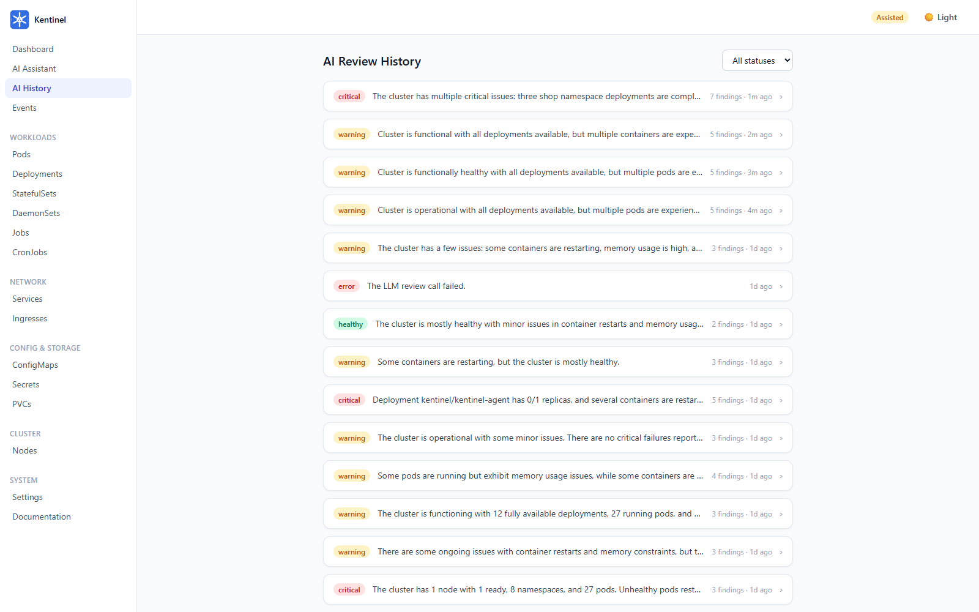Viewport: 979px width, 612px height.
Task: Open 'The cluster has 1 node' review
Action: pos(558,589)
